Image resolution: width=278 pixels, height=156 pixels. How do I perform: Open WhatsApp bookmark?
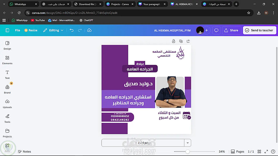pos(20,20)
